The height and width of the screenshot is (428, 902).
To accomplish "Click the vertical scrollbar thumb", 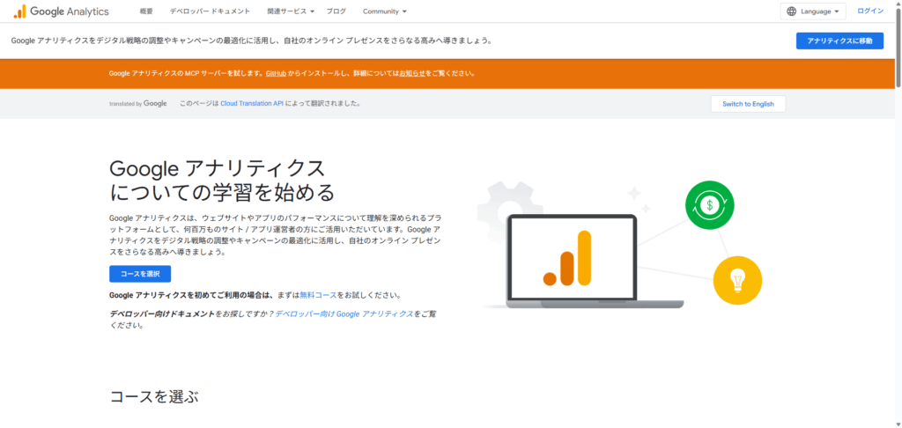I will click(x=898, y=48).
